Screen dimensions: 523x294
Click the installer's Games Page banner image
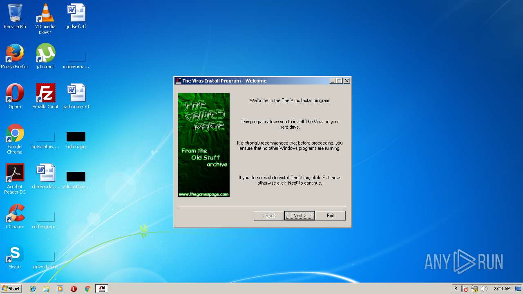coord(204,145)
